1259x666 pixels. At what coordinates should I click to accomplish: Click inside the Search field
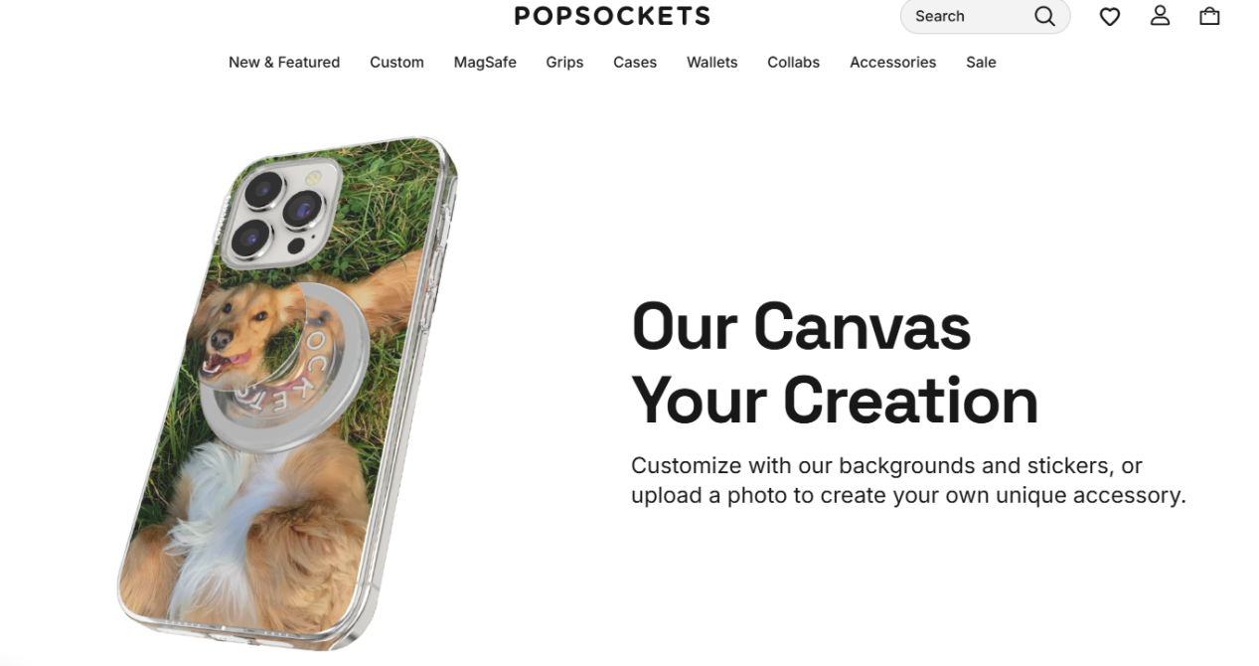click(985, 16)
